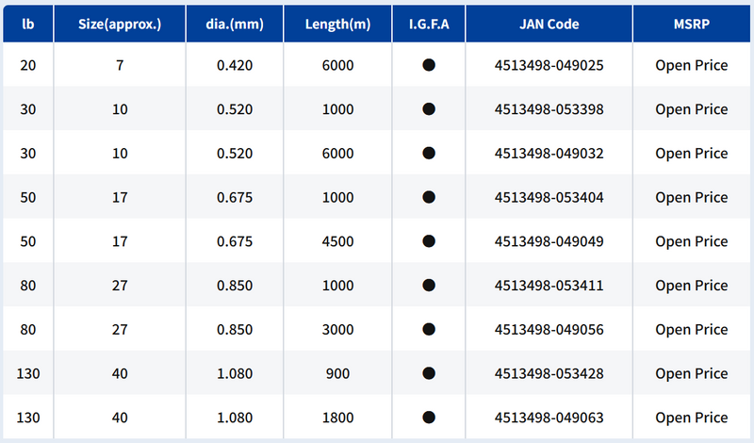The image size is (754, 443).
Task: Click size 17 in row 4513498-053404
Action: pos(120,197)
